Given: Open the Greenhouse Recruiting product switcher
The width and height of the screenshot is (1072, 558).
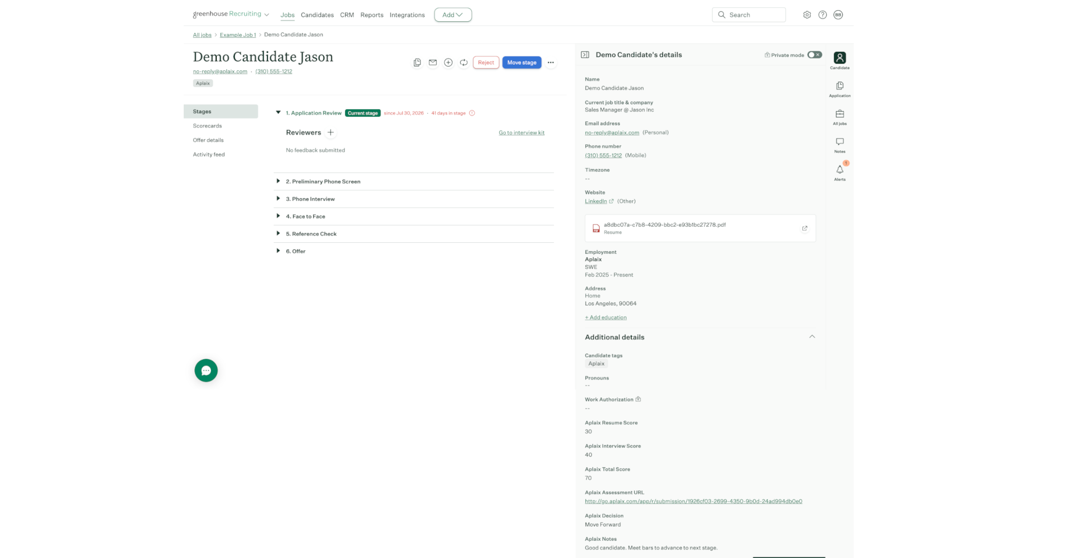Looking at the screenshot, I should 231,14.
